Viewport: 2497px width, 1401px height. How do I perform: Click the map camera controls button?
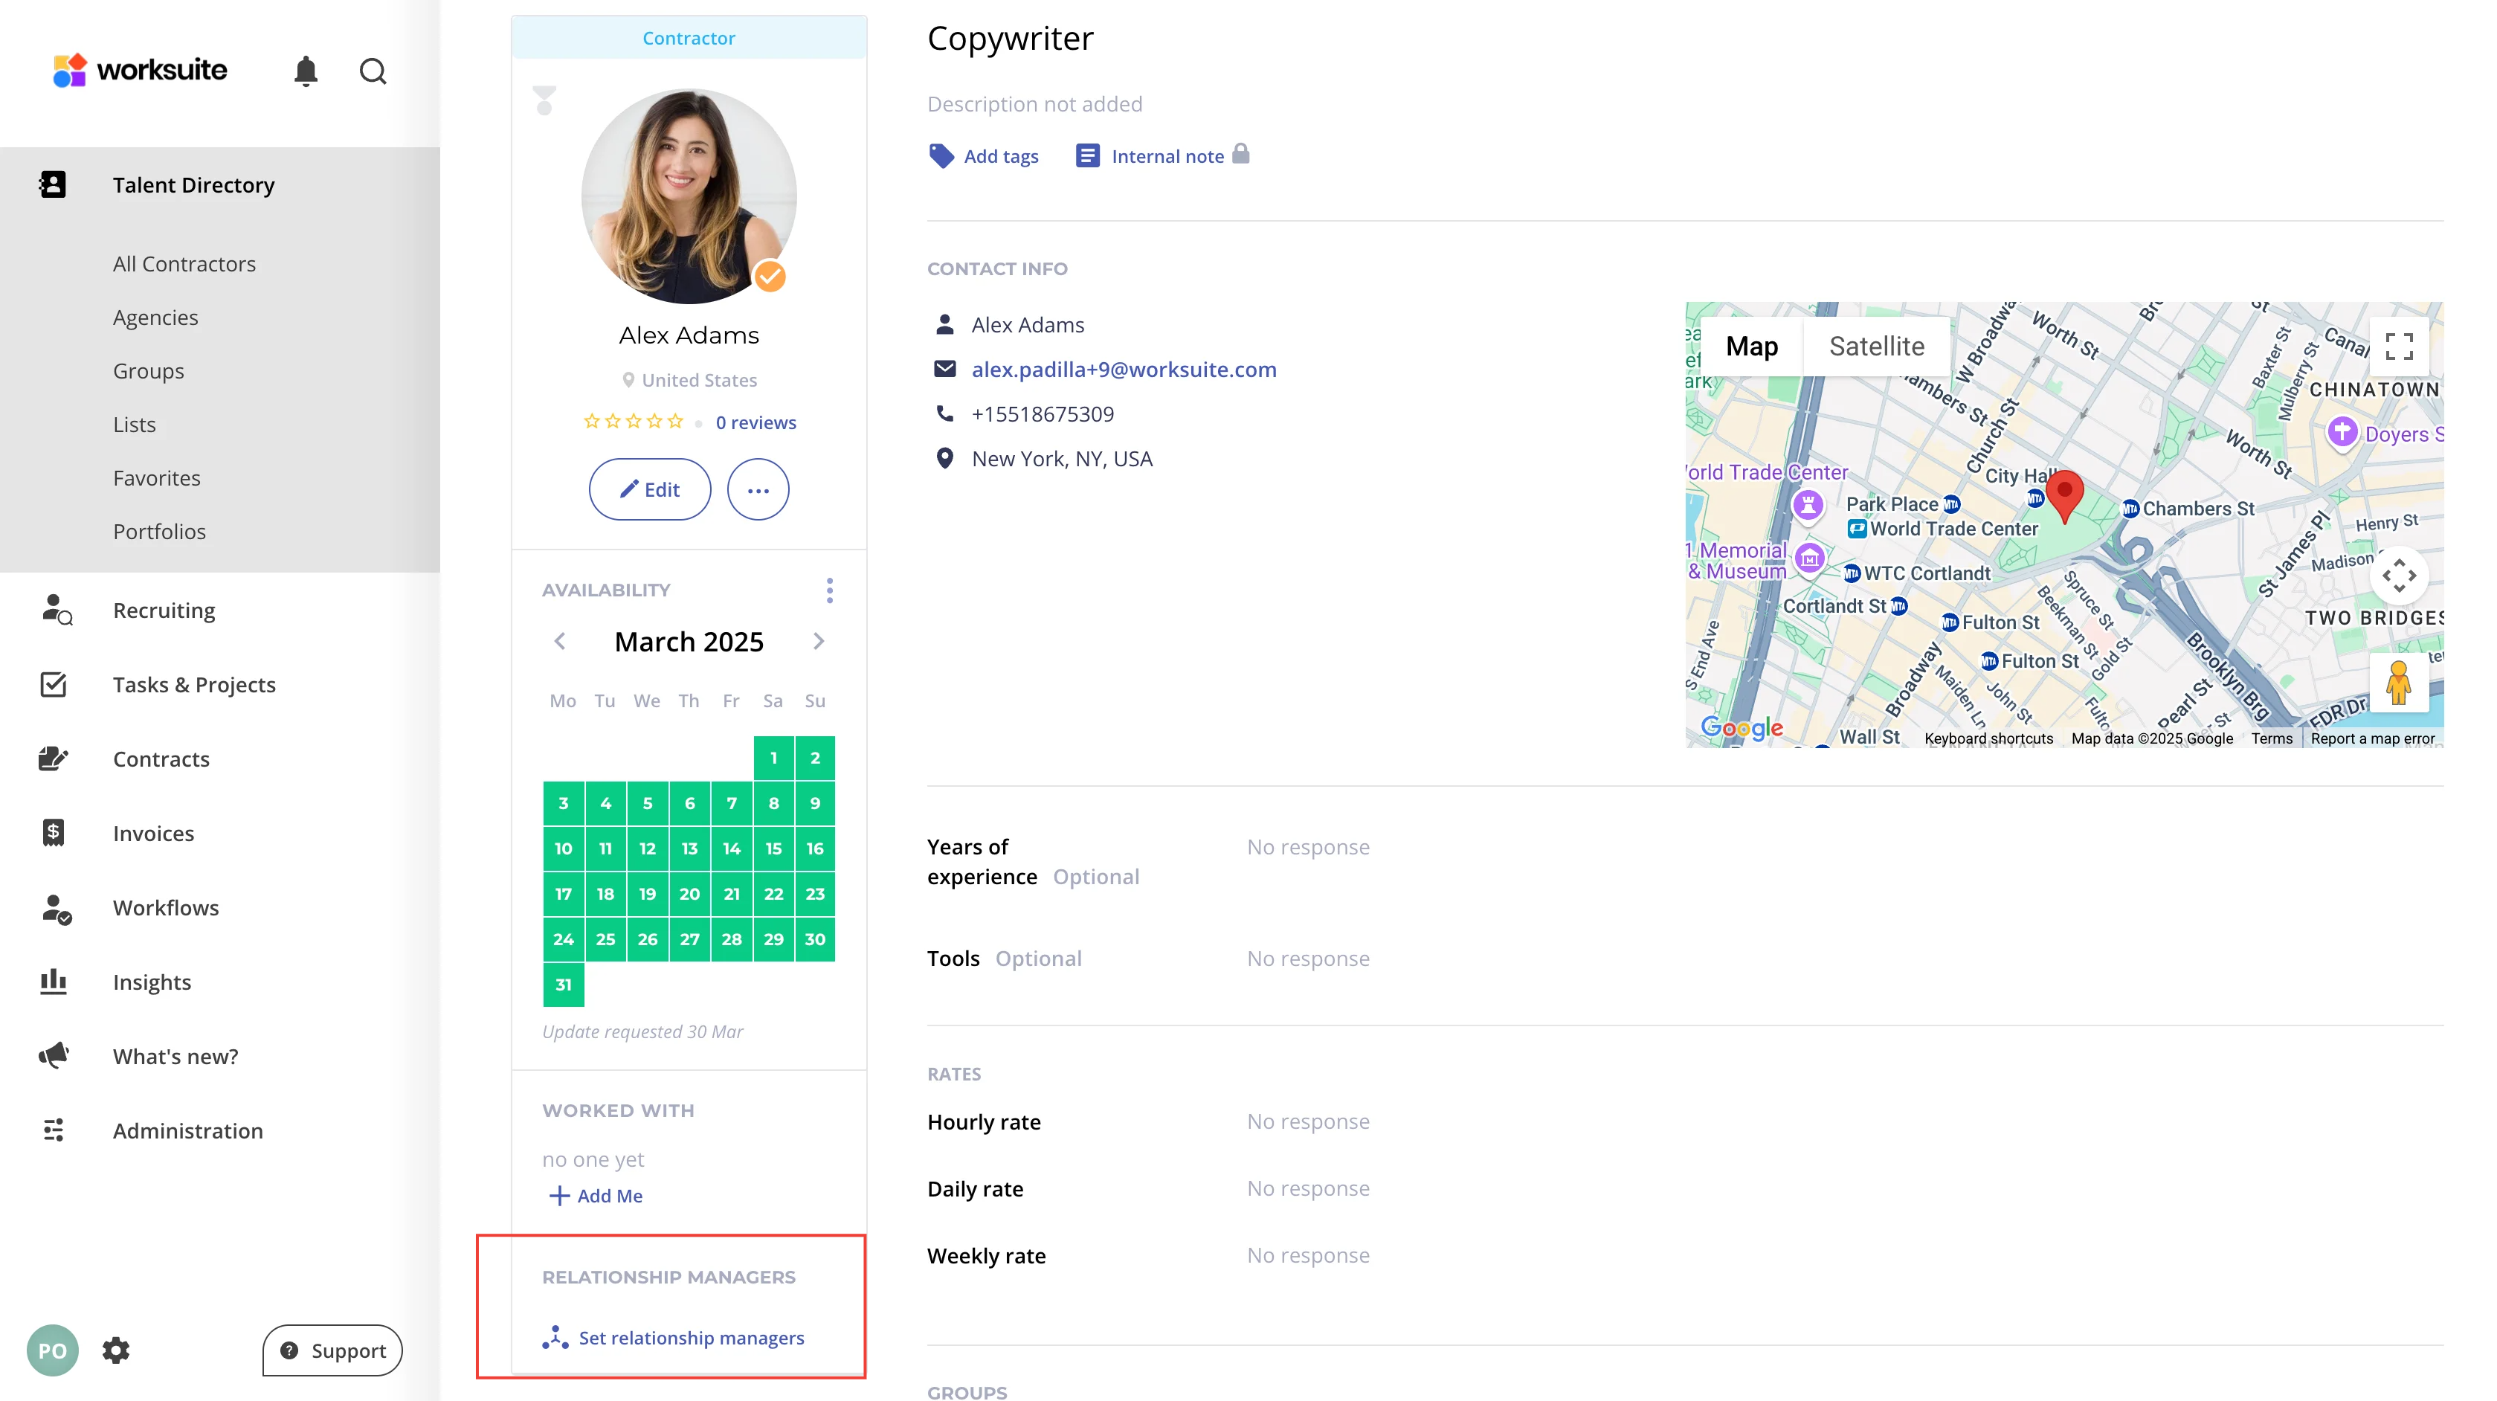click(x=2398, y=576)
